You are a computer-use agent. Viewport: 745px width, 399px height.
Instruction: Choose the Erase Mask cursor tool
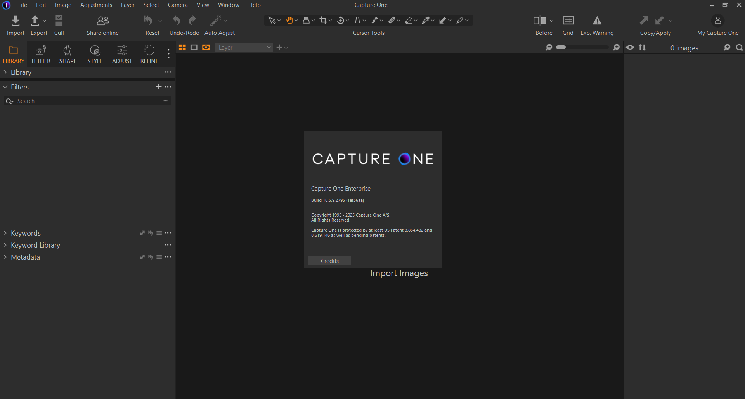[409, 21]
